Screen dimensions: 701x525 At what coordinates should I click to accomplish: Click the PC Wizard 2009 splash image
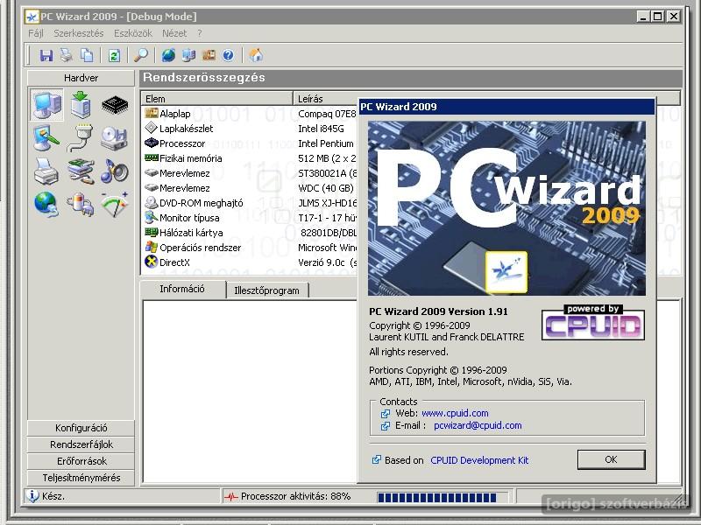click(506, 208)
